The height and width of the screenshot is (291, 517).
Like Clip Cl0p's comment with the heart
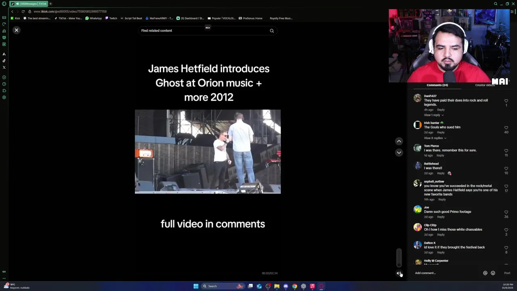tap(506, 230)
